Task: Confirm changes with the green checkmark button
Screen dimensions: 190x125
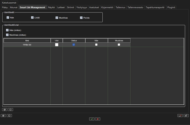Action: tap(92, 119)
